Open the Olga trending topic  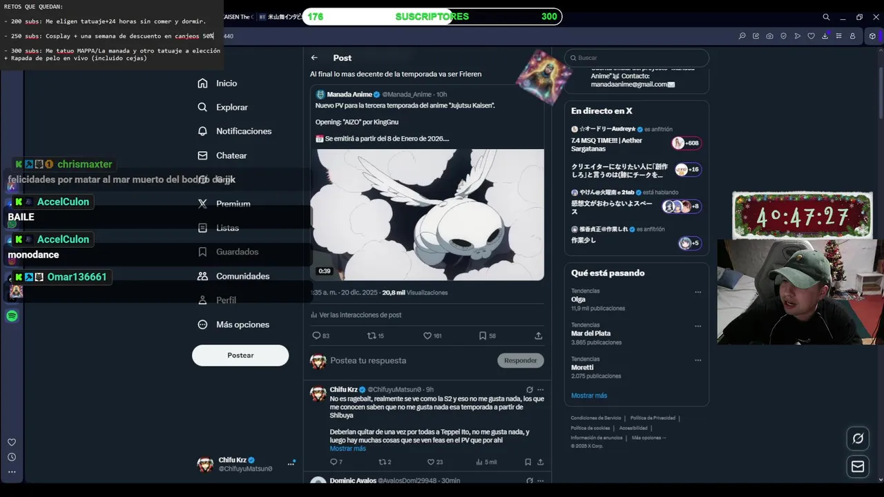tap(578, 300)
